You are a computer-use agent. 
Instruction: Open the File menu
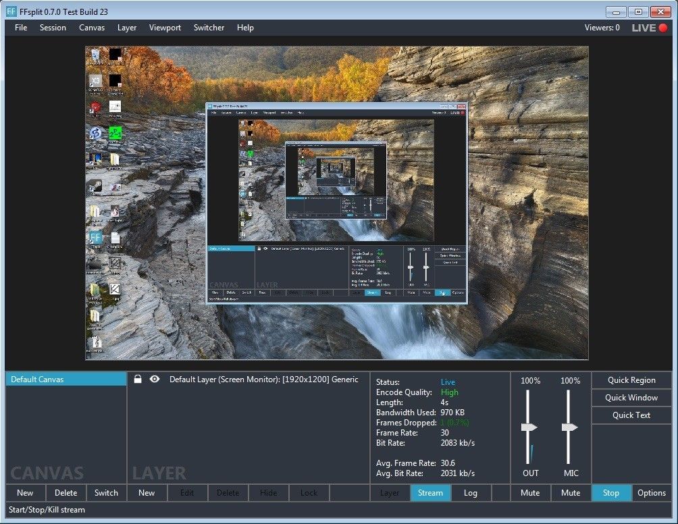coord(21,28)
